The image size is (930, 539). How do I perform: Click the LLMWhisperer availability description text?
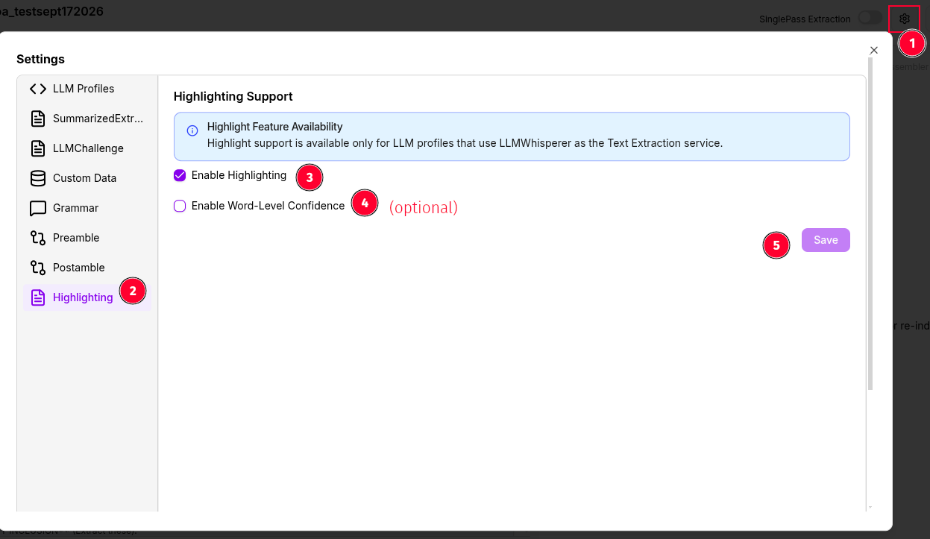click(465, 143)
